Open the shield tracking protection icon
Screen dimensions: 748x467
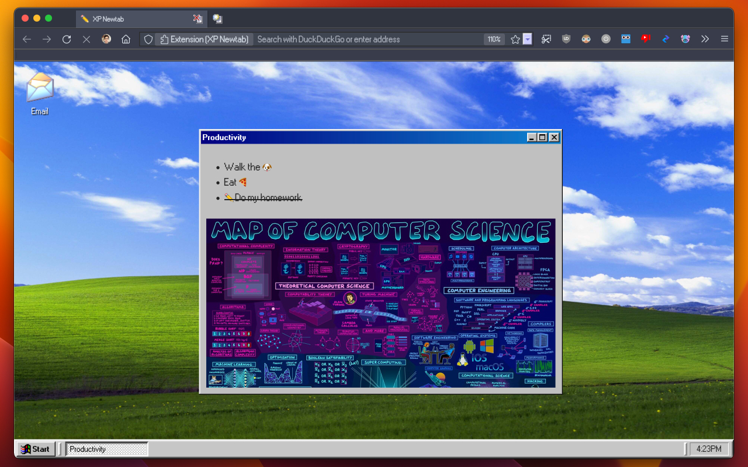tap(148, 39)
